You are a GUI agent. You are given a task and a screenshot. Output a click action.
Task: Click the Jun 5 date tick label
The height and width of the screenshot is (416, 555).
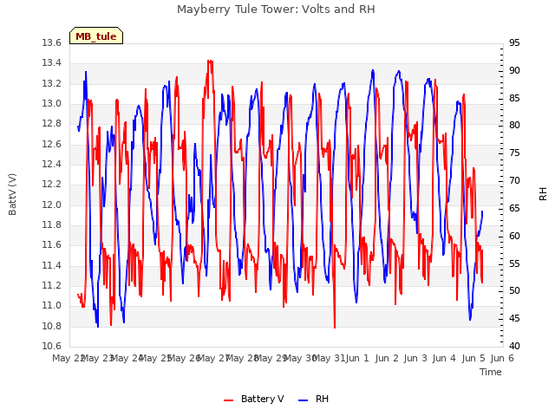pyautogui.click(x=473, y=358)
